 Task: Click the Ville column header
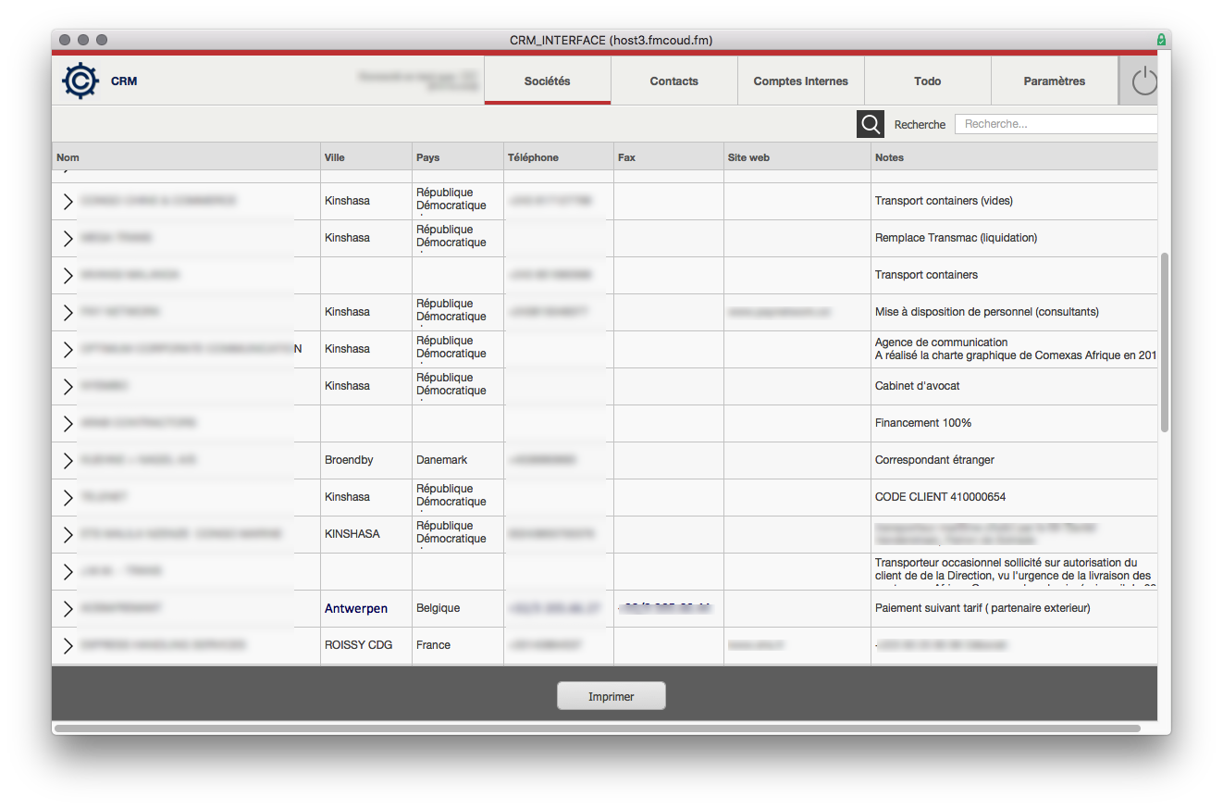tap(366, 157)
